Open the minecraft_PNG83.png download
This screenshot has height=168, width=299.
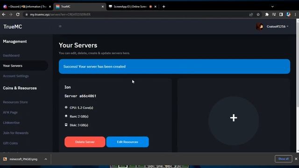pos(23,159)
